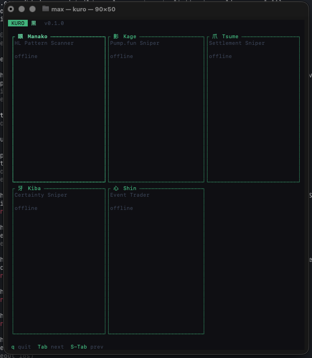
Task: Click the folder icon in the title bar
Action: pos(46,9)
